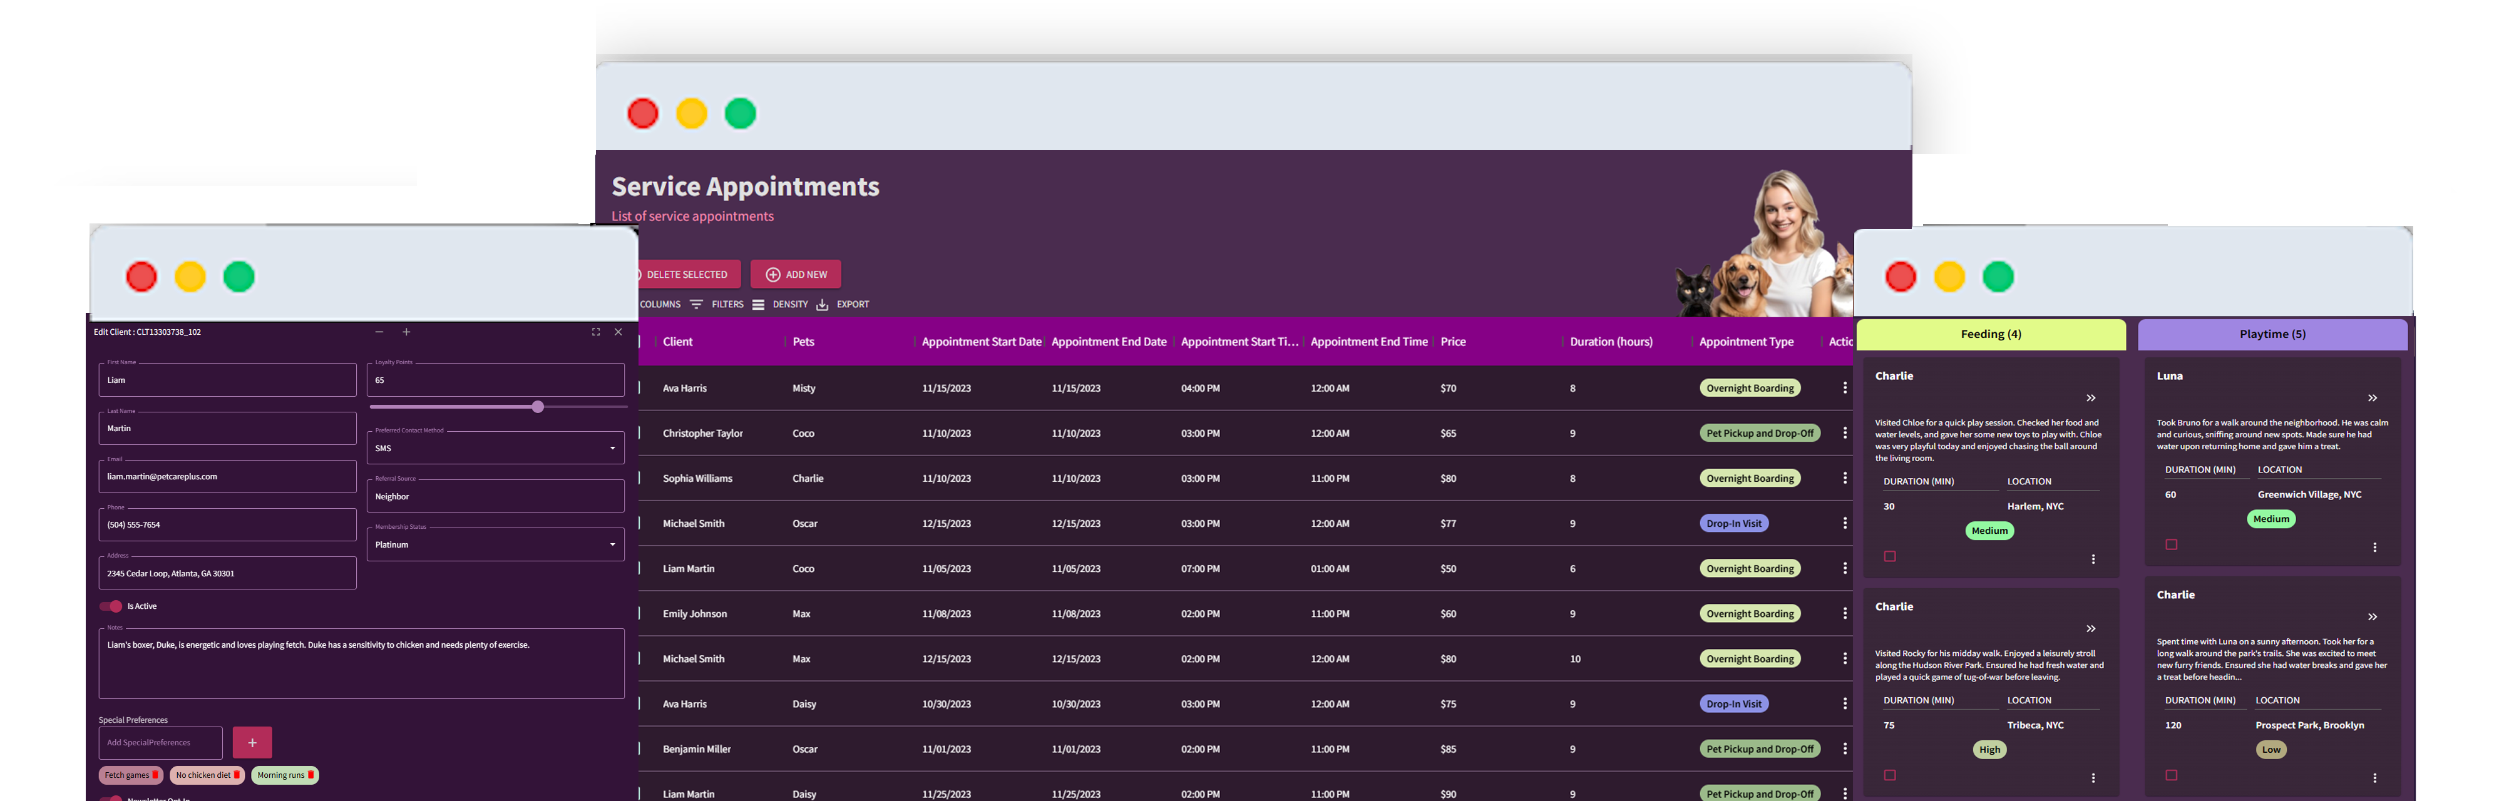
Task: Check the checkbox on Charlie's feeding card
Action: pyautogui.click(x=1890, y=556)
